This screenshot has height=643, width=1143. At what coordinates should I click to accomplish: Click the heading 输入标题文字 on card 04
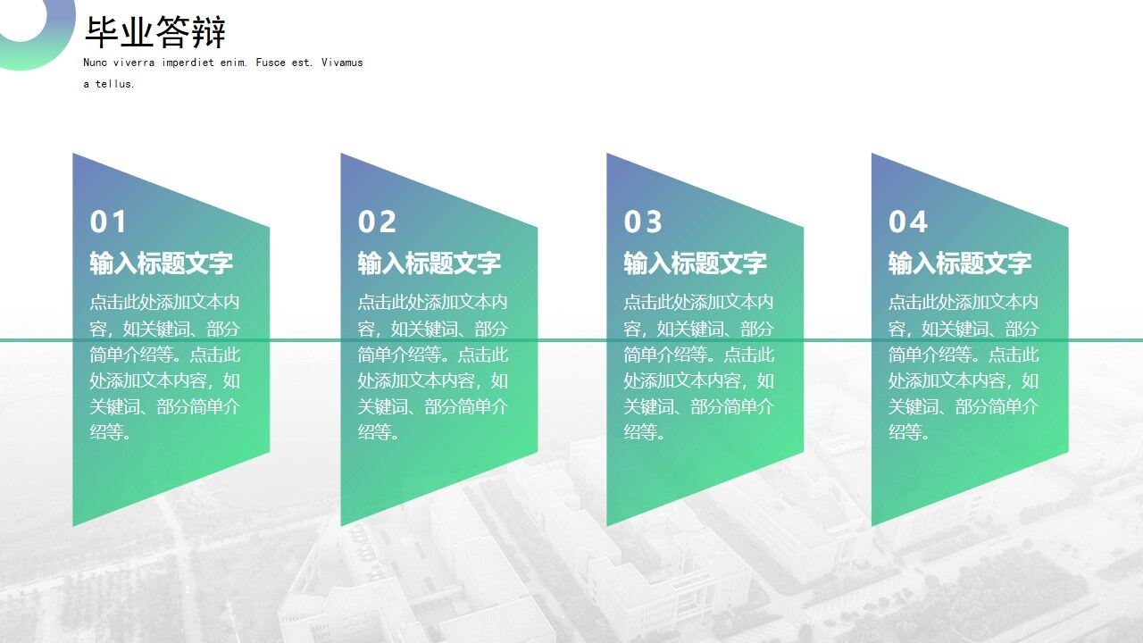point(960,263)
